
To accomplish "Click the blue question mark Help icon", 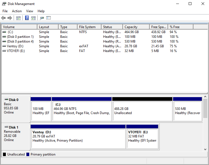I will (x=27, y=18).
